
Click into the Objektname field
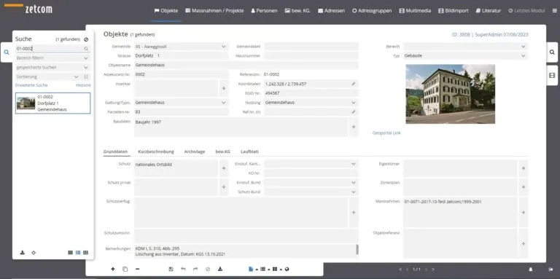click(x=246, y=66)
